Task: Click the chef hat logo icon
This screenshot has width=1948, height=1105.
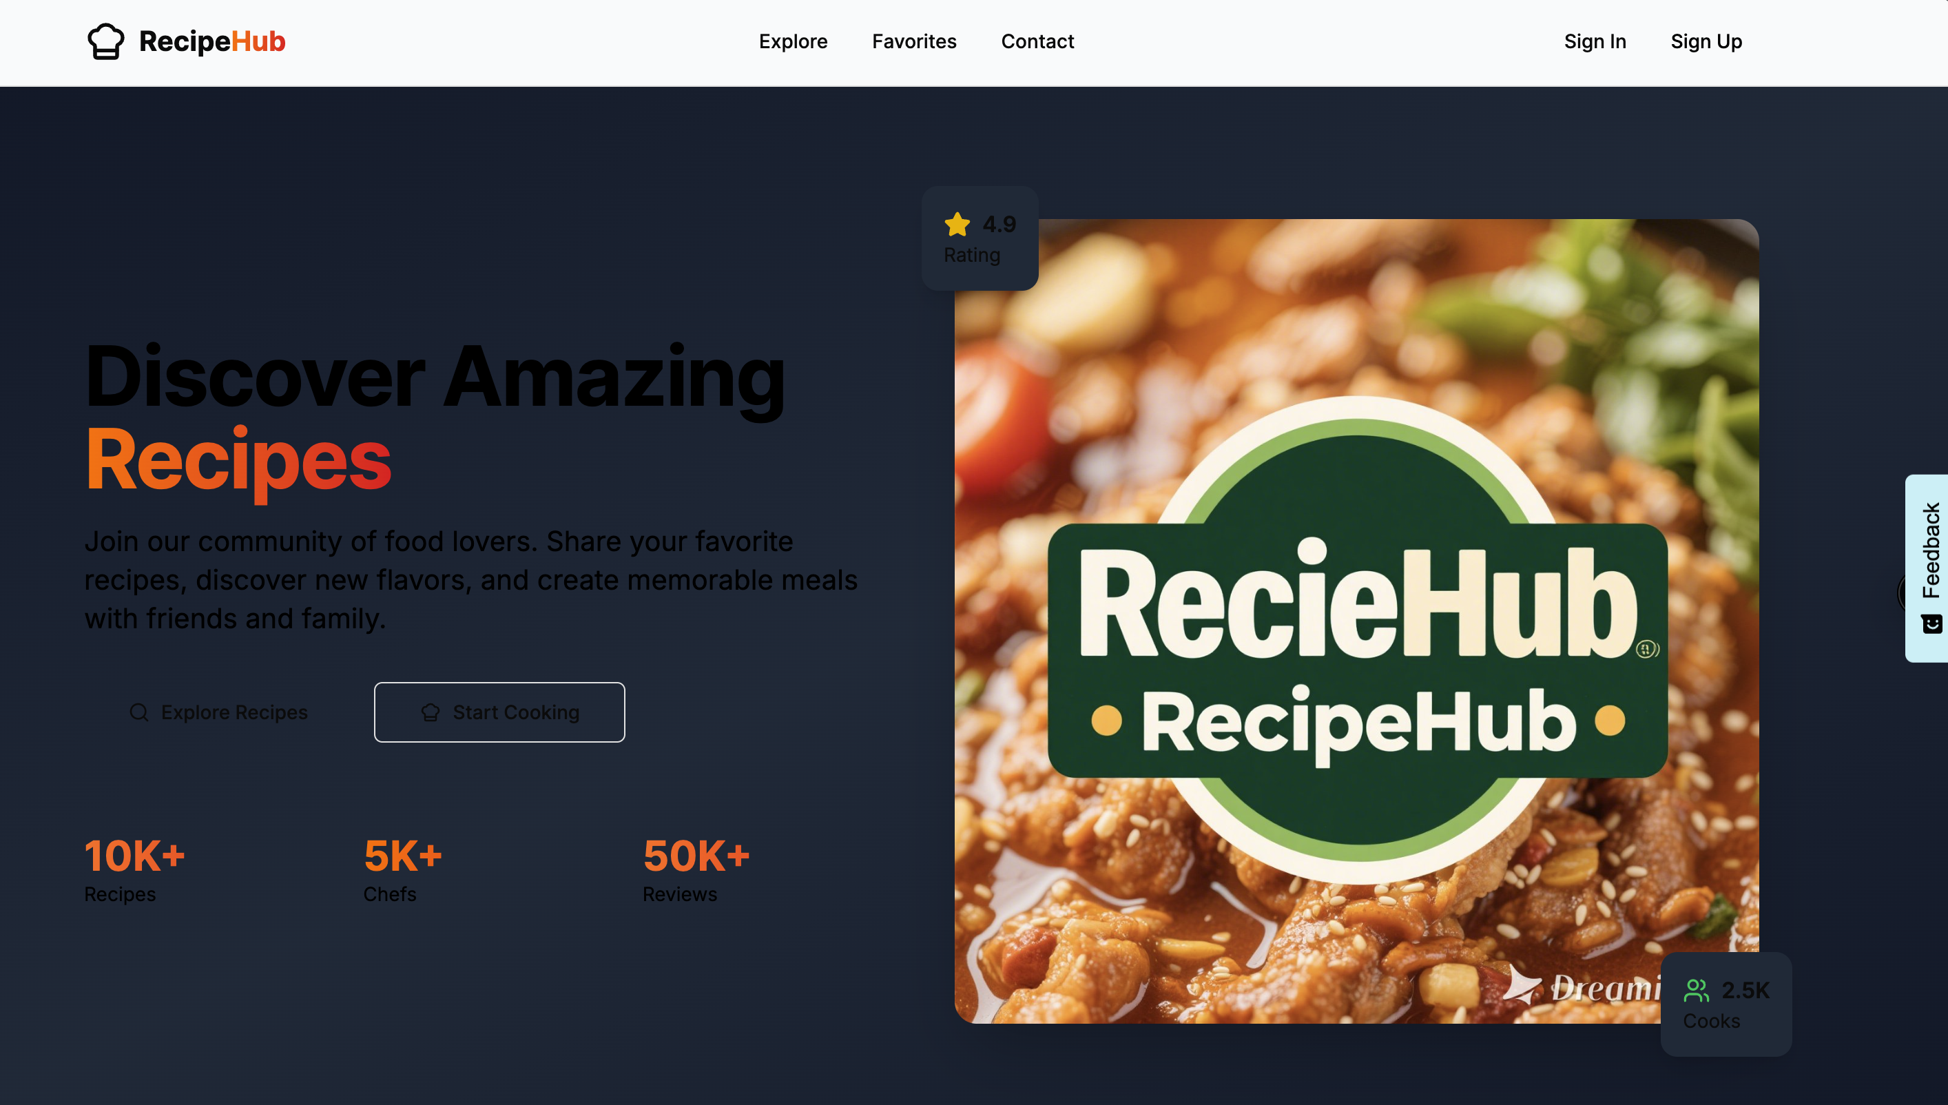Action: 105,41
